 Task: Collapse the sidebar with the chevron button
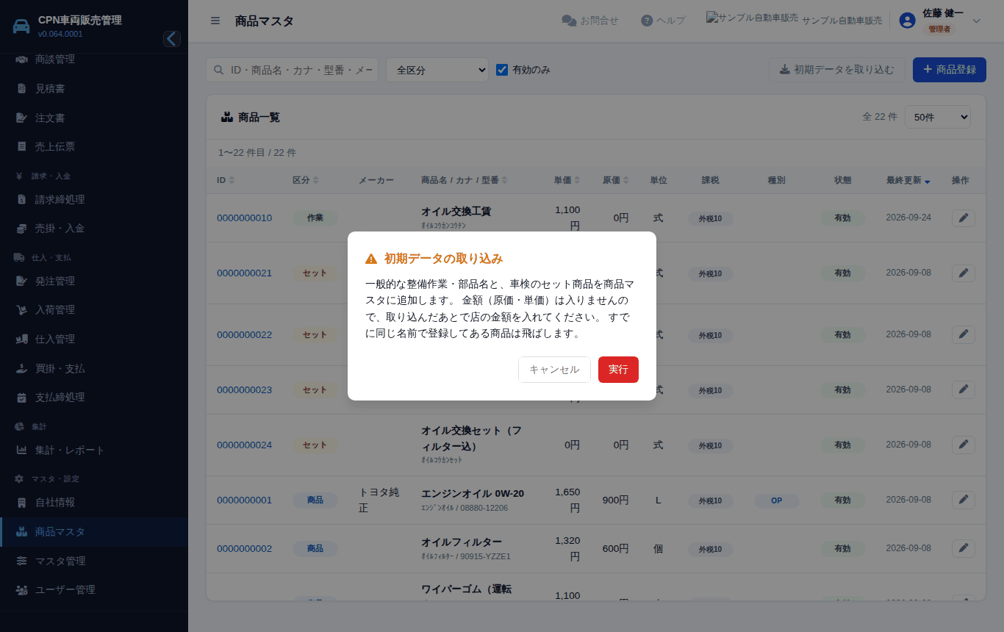[x=172, y=39]
